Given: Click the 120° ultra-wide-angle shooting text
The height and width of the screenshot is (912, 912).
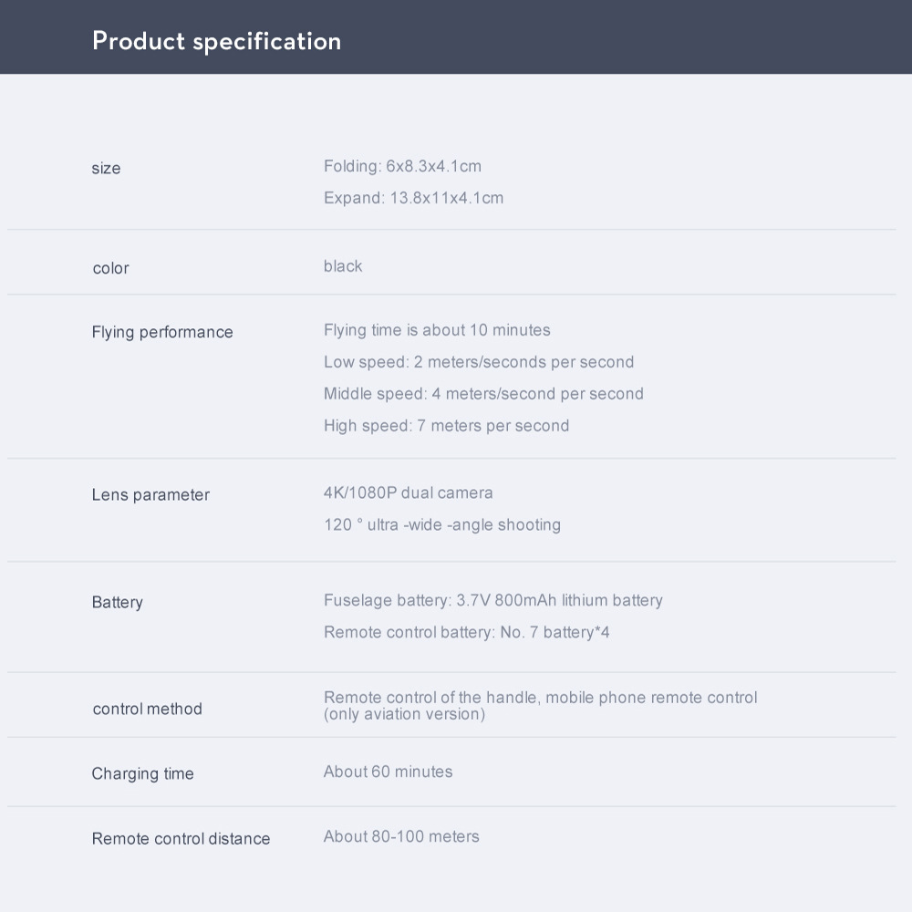Looking at the screenshot, I should tap(442, 524).
